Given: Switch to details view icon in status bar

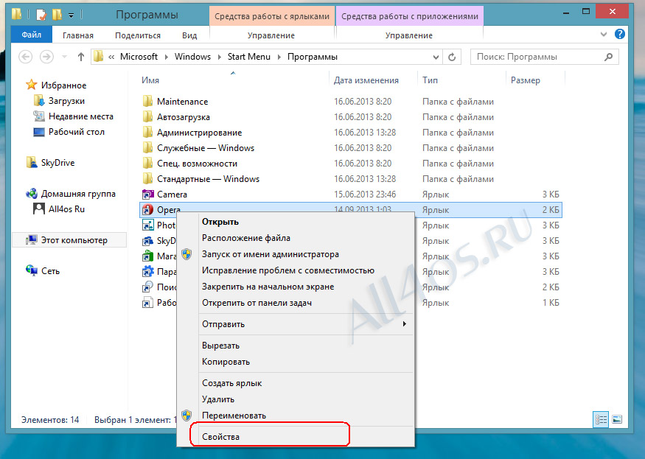Looking at the screenshot, I should (601, 419).
